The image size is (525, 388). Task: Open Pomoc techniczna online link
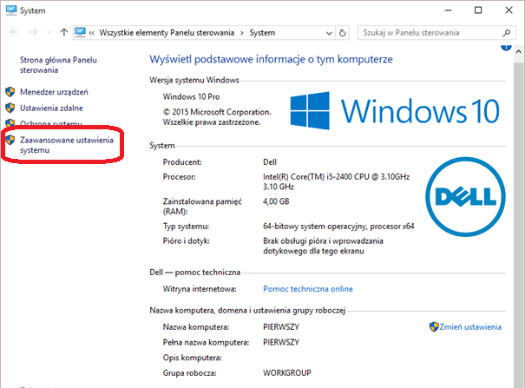[x=308, y=289]
